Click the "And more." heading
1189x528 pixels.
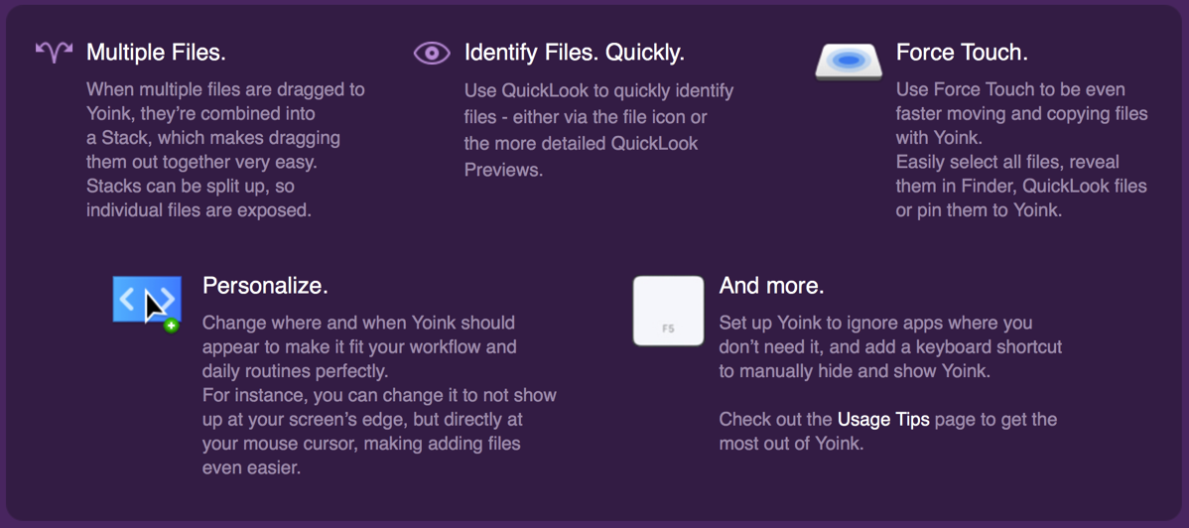tap(772, 286)
